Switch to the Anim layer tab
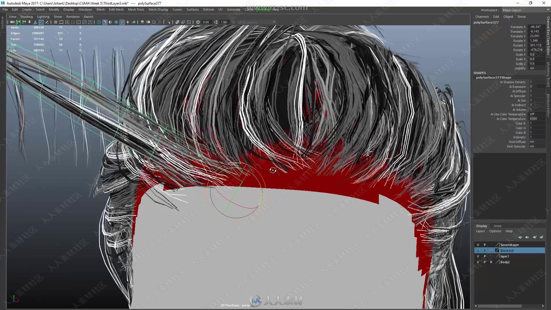 click(x=497, y=226)
